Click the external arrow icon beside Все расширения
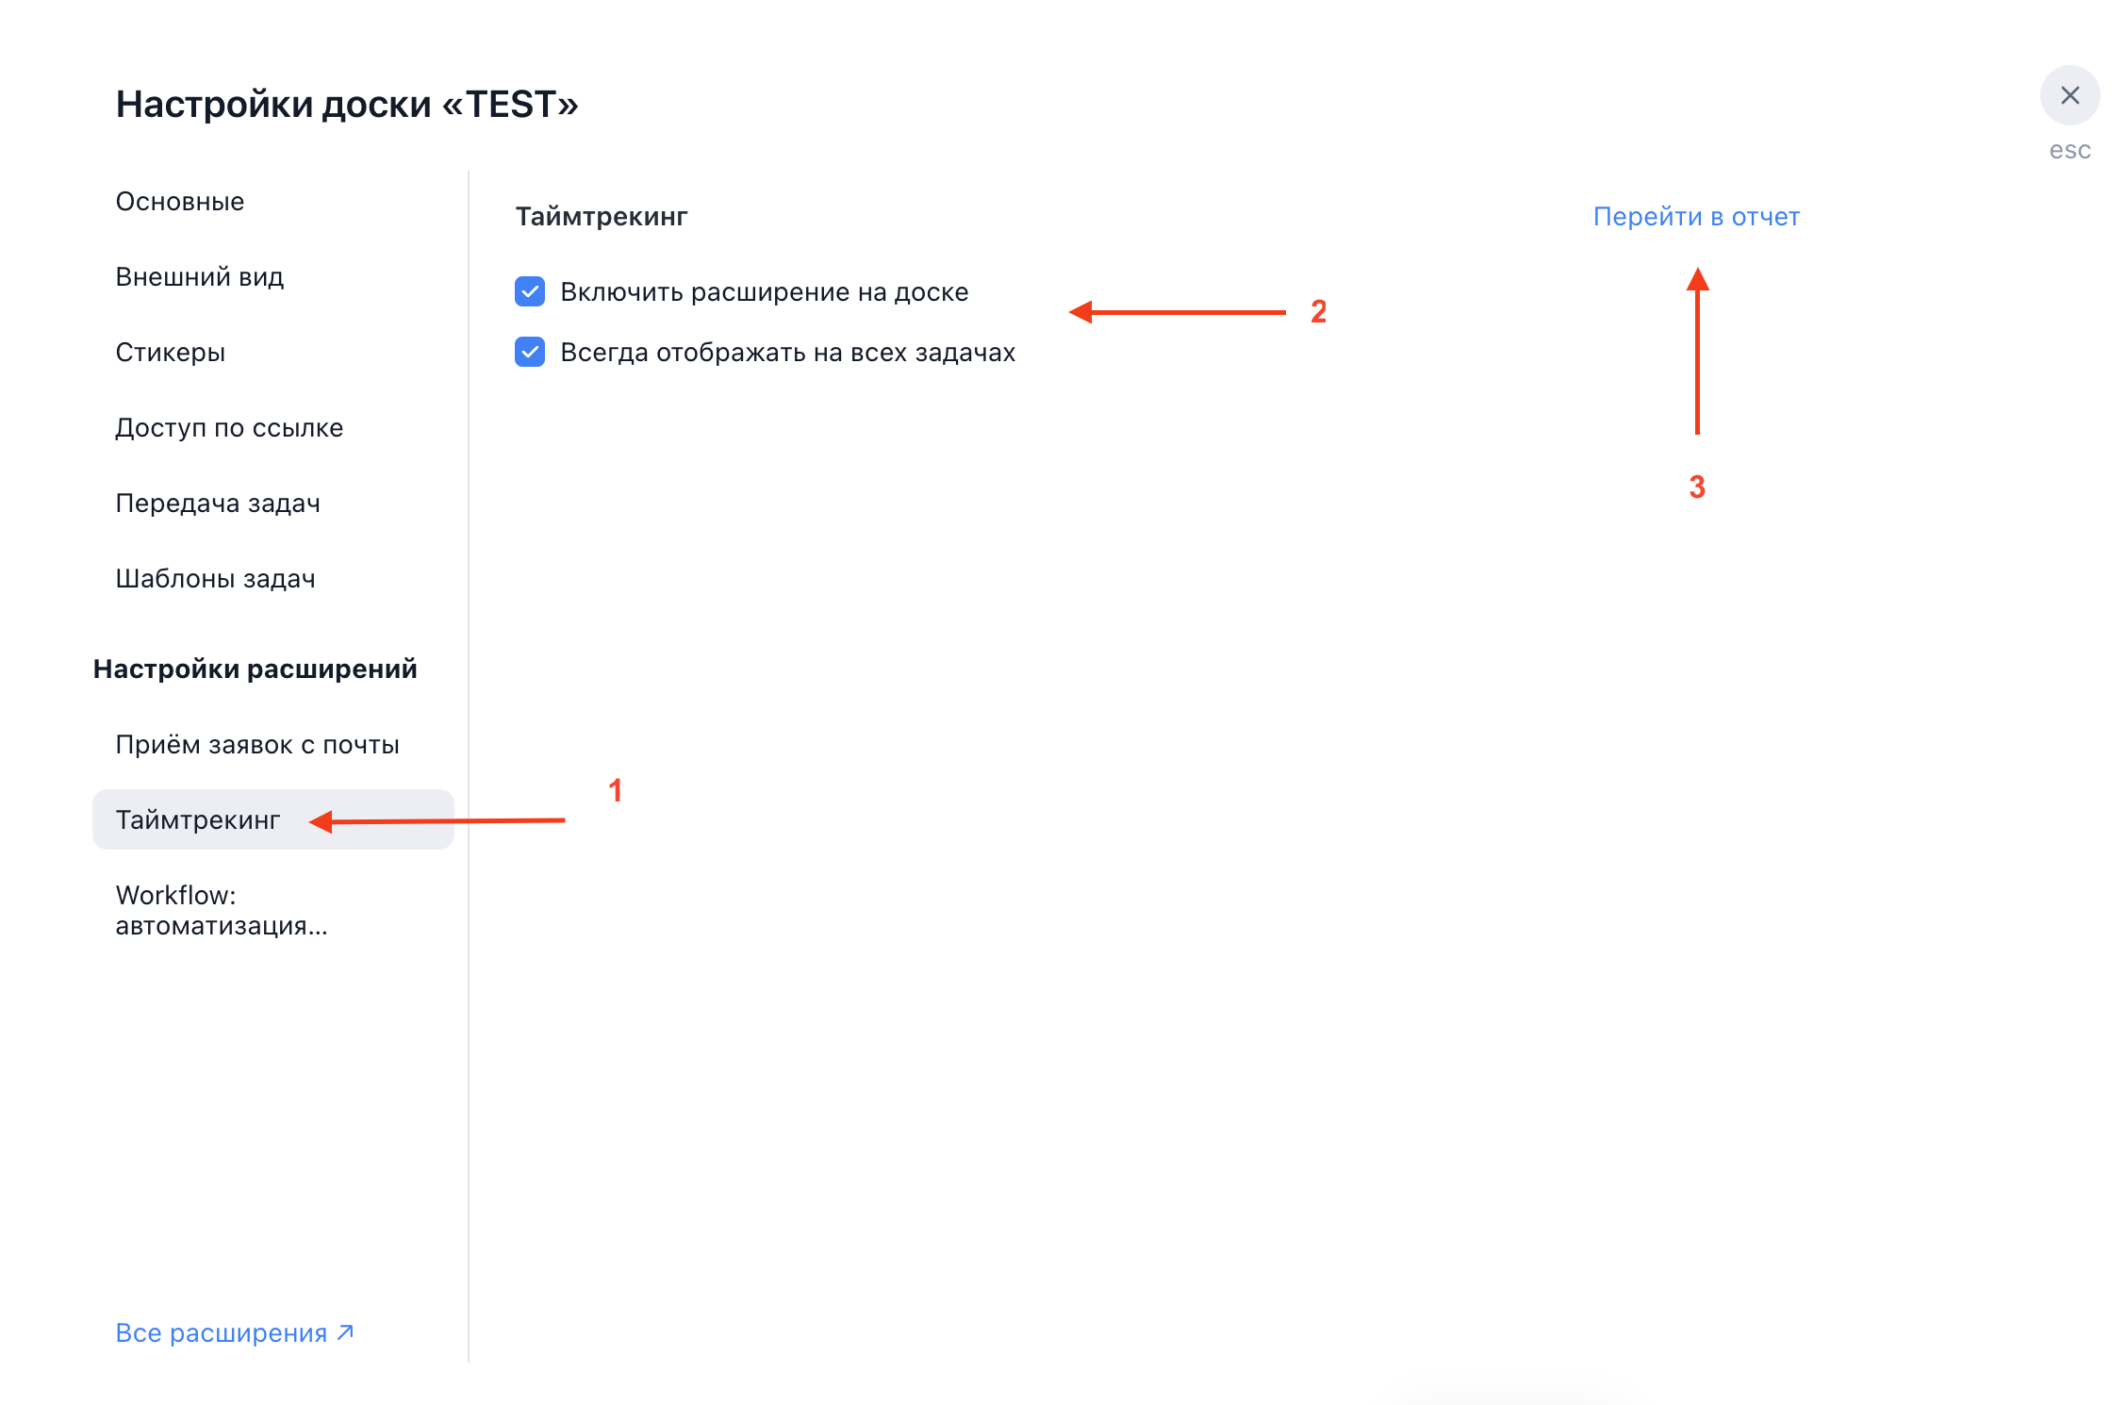Viewport: 2127px width, 1405px height. pos(345,1331)
